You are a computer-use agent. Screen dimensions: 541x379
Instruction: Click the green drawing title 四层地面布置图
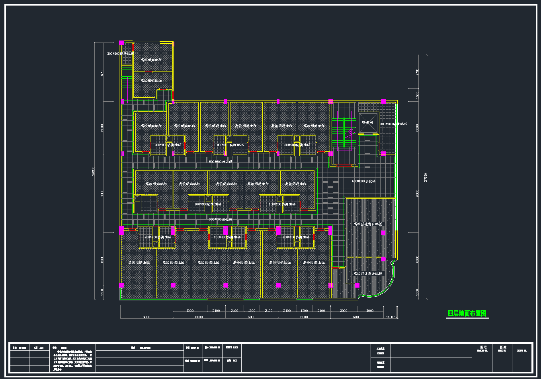pyautogui.click(x=467, y=313)
